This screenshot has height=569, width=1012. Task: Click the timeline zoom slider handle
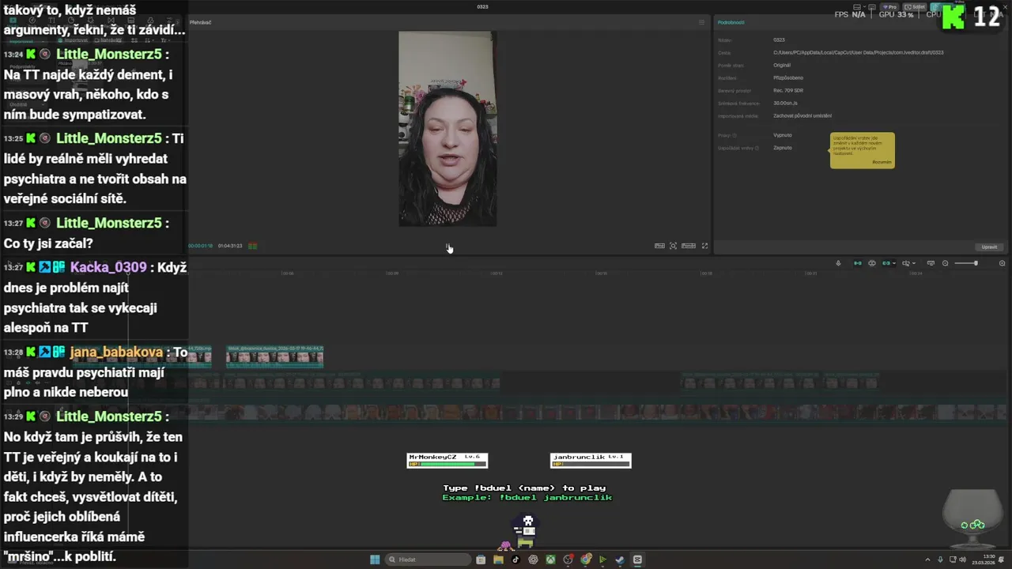(976, 263)
